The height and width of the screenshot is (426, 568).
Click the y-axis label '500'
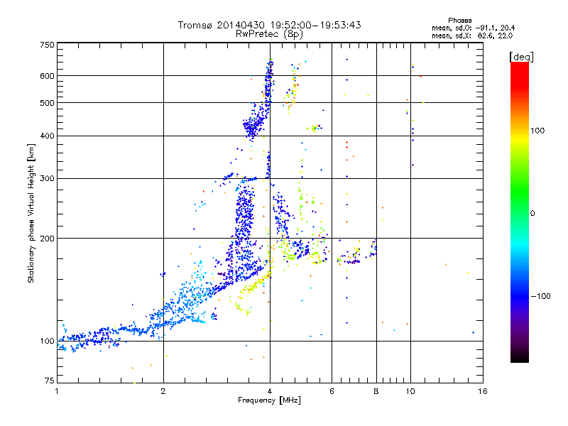pyautogui.click(x=47, y=103)
